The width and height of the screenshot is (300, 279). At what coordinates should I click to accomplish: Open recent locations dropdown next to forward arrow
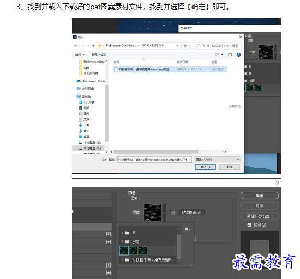(88, 46)
